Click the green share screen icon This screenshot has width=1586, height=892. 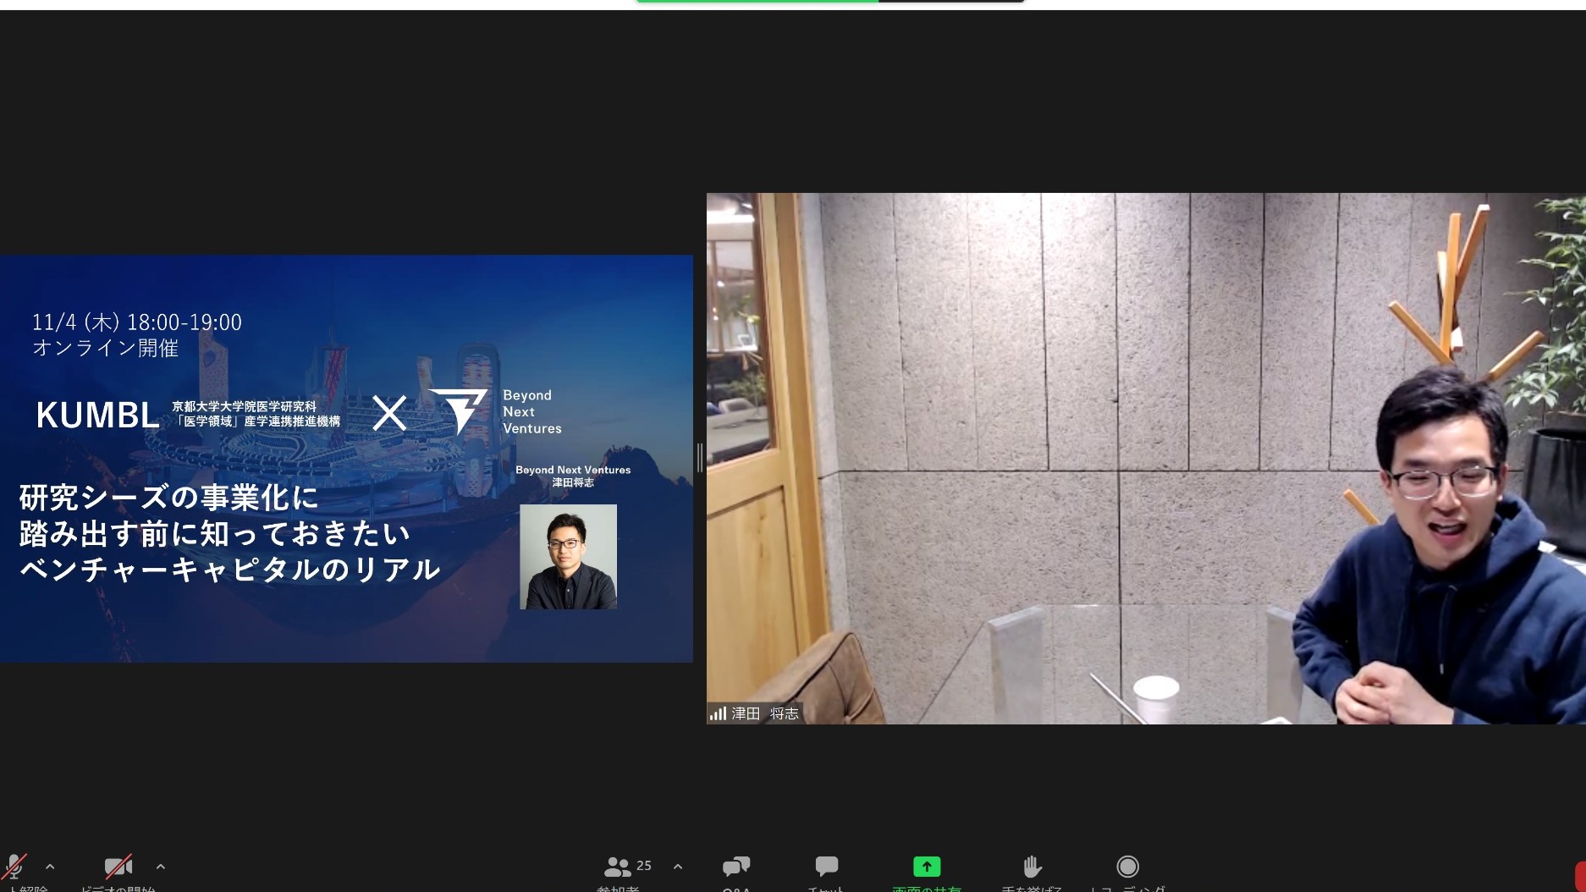(x=927, y=867)
